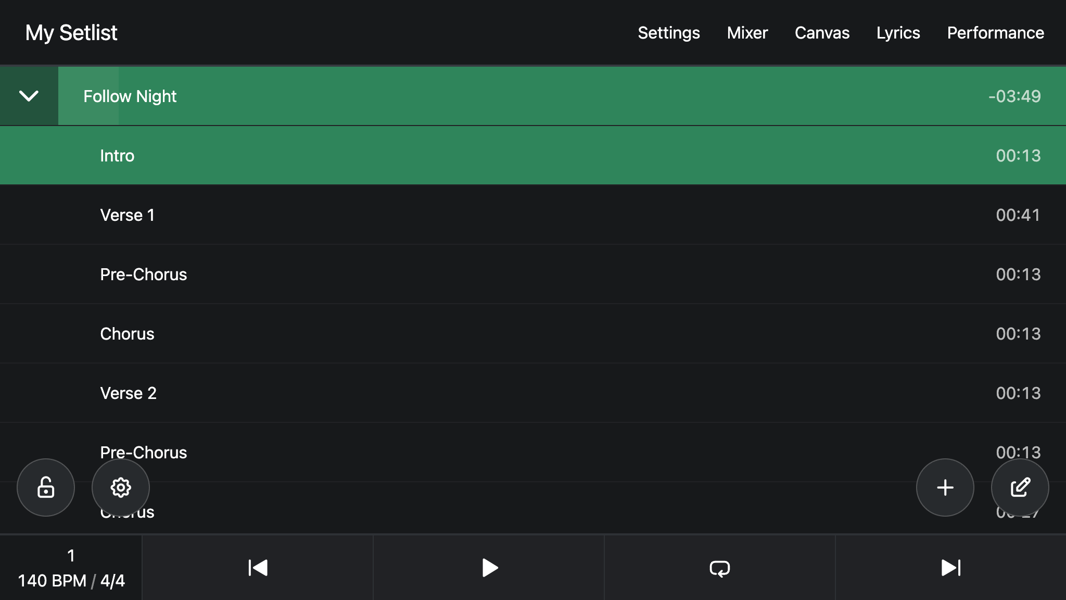This screenshot has width=1066, height=600.
Task: Select the Verse 2 section
Action: 533,393
